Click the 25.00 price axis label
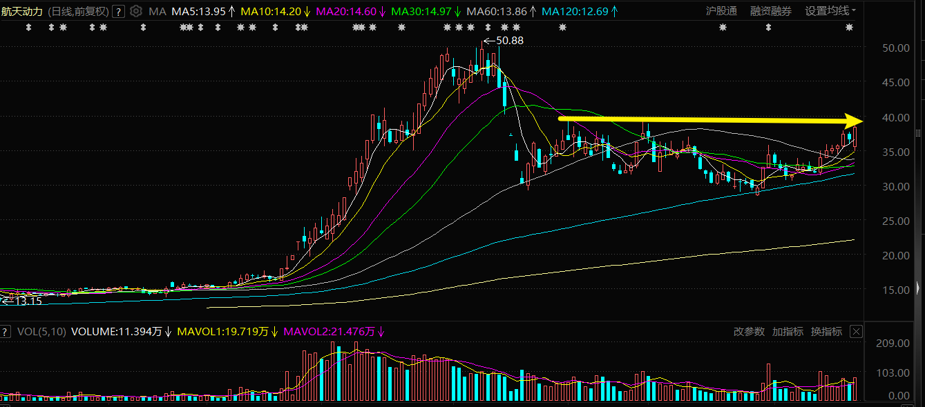This screenshot has height=407, width=925. click(895, 221)
